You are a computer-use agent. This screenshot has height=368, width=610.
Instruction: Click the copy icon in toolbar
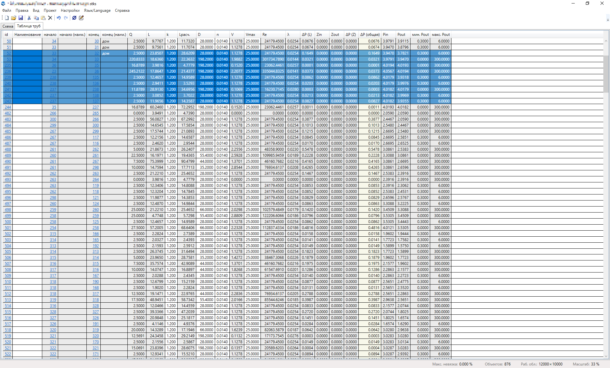pos(36,18)
